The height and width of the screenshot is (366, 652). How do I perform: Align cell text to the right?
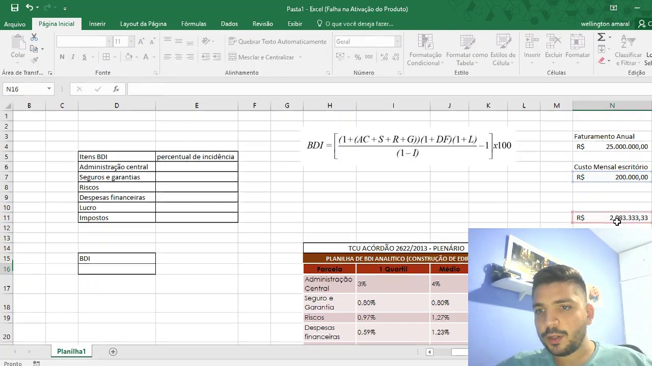coord(190,57)
